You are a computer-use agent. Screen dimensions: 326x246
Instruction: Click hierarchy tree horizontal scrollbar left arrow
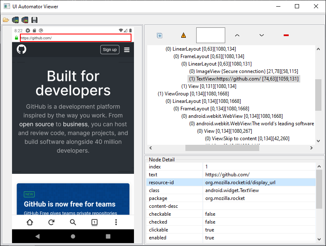pos(151,148)
